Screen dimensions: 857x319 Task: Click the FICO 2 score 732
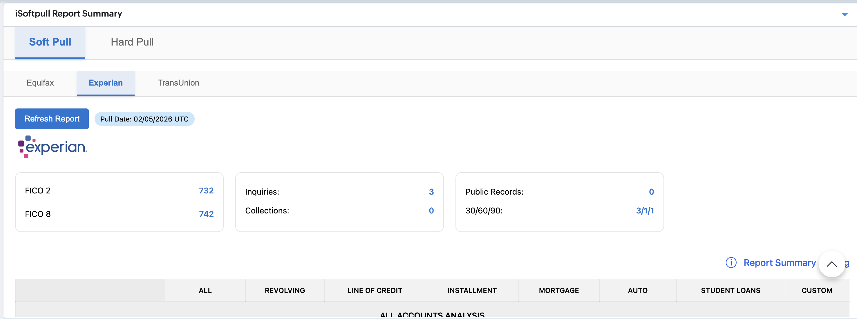click(206, 191)
